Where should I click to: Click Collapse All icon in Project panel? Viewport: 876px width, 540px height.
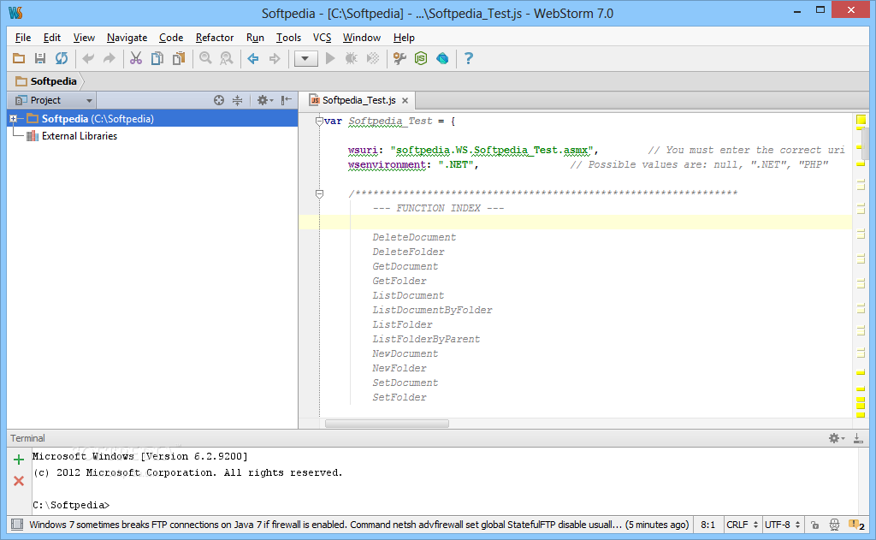click(x=238, y=100)
